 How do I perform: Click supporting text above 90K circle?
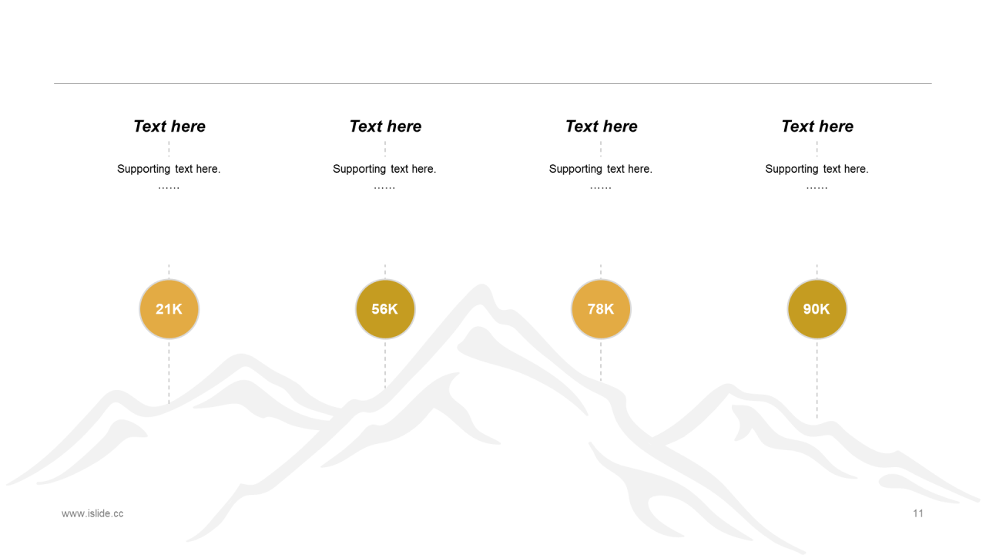(817, 177)
